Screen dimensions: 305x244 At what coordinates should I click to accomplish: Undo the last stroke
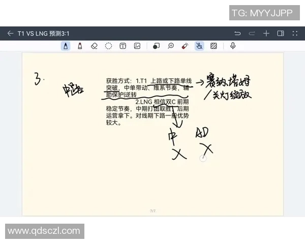click(237, 34)
